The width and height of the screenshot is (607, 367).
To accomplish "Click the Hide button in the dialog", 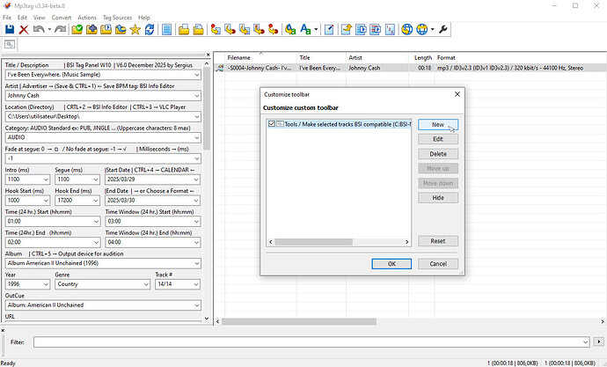I will pos(438,198).
